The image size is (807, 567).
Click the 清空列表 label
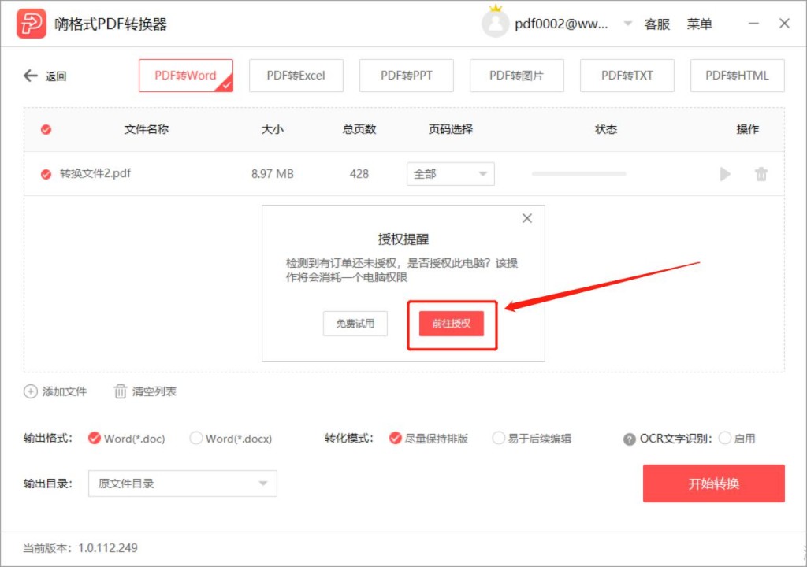pyautogui.click(x=154, y=391)
